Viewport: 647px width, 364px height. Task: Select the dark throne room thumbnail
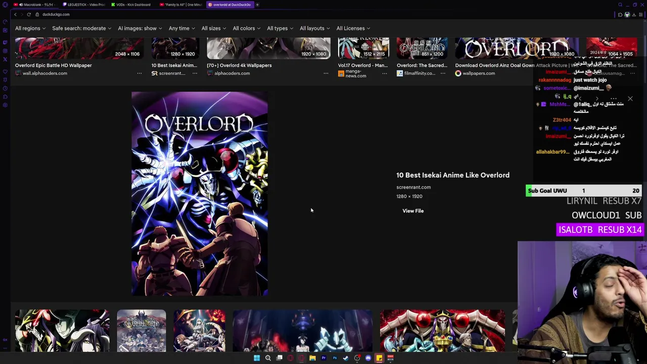(x=302, y=331)
